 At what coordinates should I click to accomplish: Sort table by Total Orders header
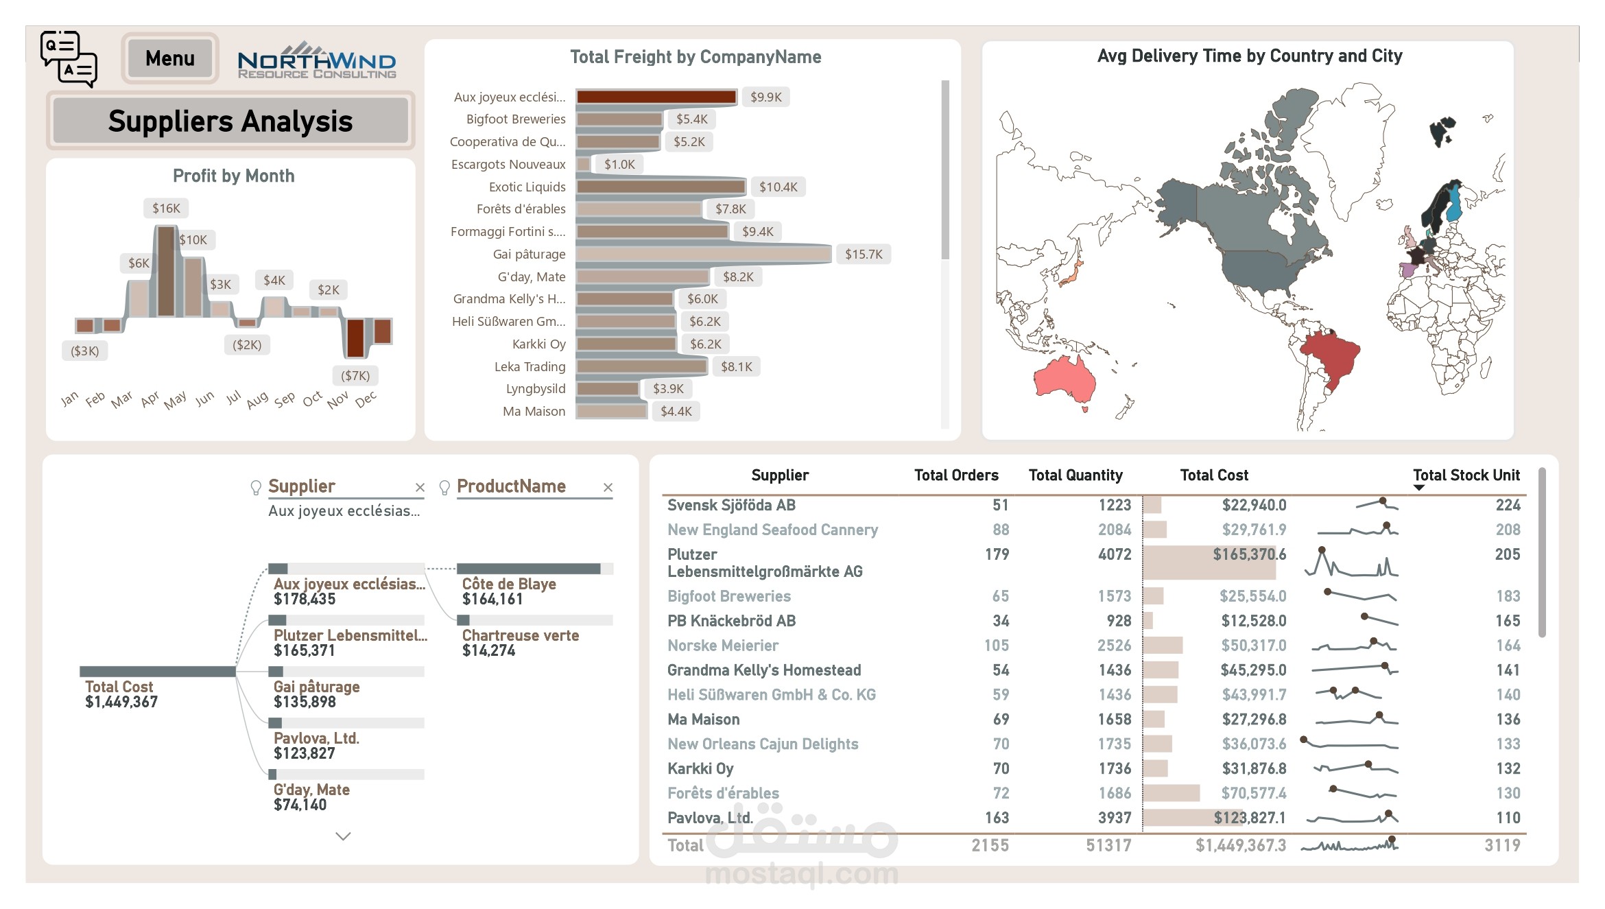pos(955,475)
